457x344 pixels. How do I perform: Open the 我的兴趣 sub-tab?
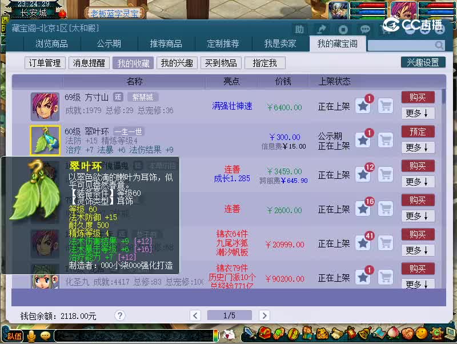pos(177,63)
